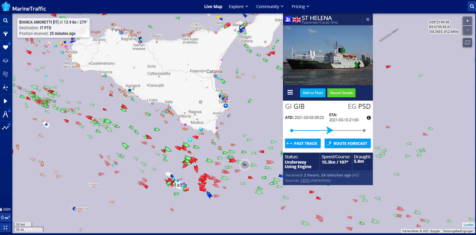
Task: Click the voyage progress arrow bar
Action: click(328, 130)
